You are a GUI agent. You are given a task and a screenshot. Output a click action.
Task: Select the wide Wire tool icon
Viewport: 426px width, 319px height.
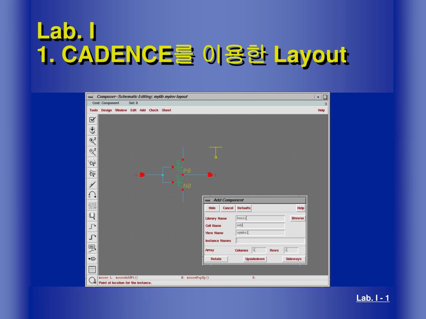coord(92,237)
